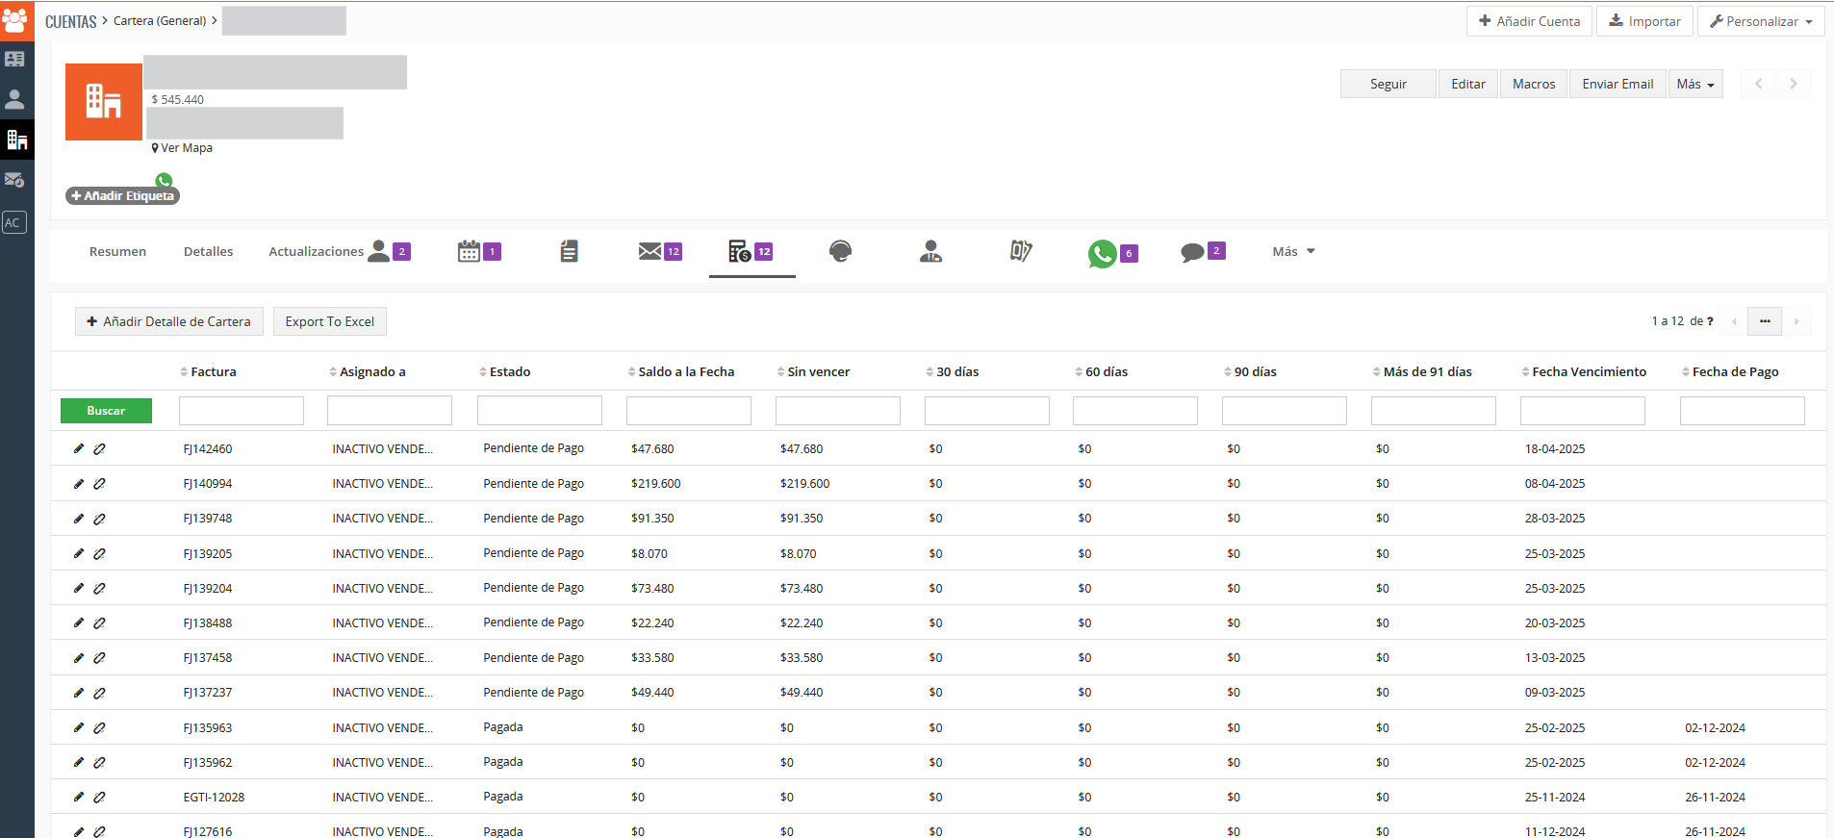
Task: Open the comments speech bubble tab icon
Action: pyautogui.click(x=1192, y=252)
